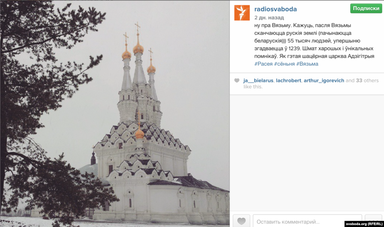Toggle the green Подписки follow button
This screenshot has height=227, width=384.
tap(366, 8)
